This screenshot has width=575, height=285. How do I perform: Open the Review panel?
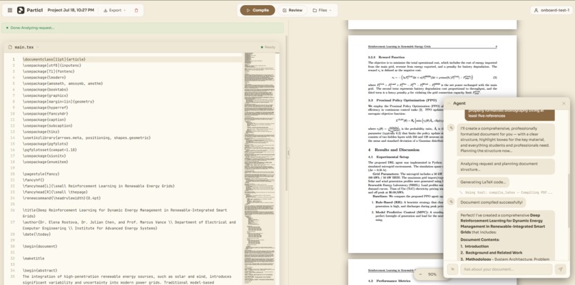click(x=292, y=10)
